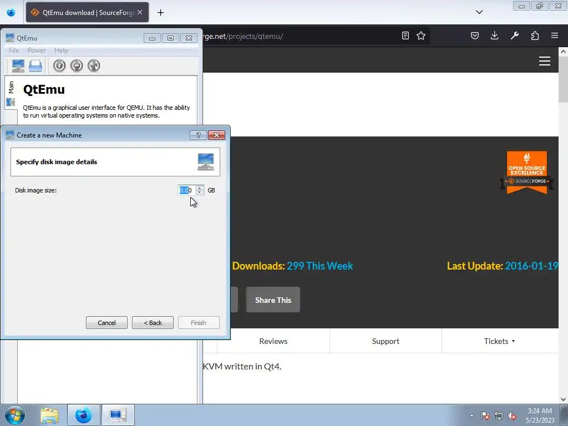Click the Firefox taskbar icon
The height and width of the screenshot is (426, 568).
pos(83,415)
